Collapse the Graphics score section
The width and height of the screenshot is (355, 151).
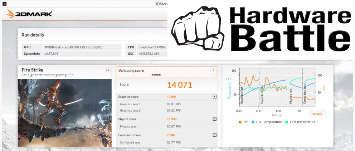(214, 96)
